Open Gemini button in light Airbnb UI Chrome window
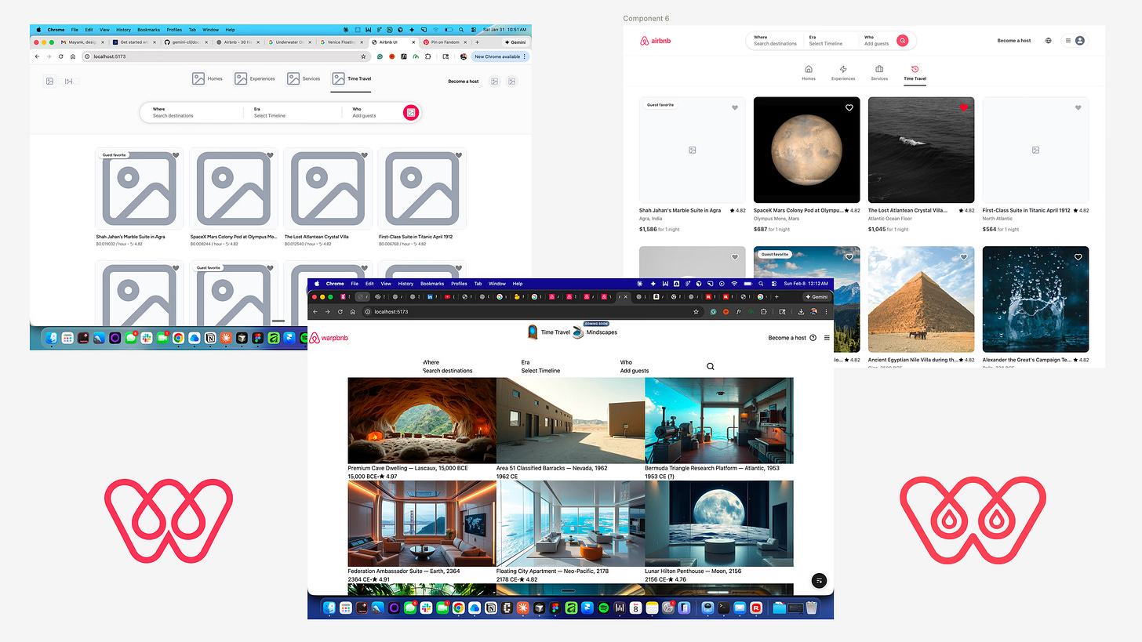Image resolution: width=1142 pixels, height=642 pixels. (x=517, y=42)
